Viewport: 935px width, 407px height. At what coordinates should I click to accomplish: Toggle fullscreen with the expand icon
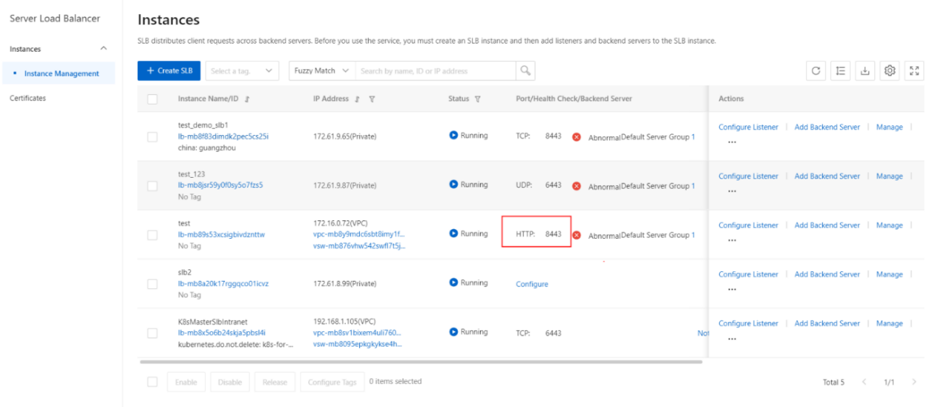(915, 71)
